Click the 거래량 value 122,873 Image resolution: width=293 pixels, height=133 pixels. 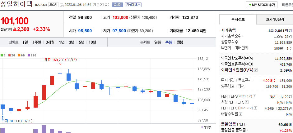coord(190,17)
